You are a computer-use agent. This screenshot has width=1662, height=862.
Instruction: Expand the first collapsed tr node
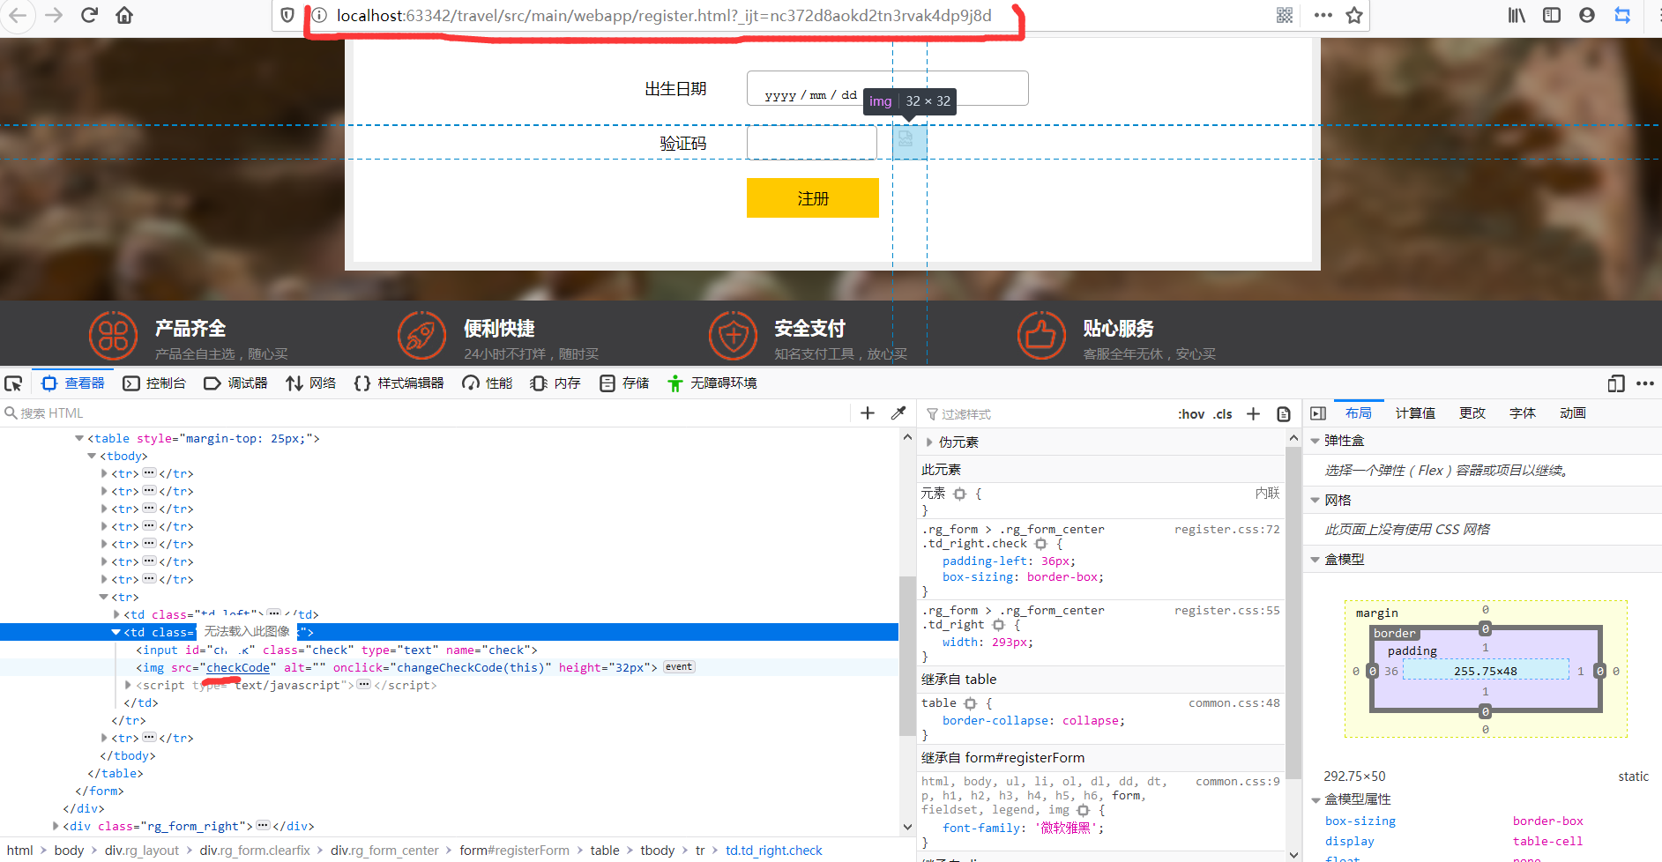(x=104, y=473)
